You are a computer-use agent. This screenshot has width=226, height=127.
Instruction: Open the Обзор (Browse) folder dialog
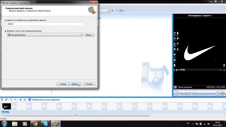click(x=89, y=35)
